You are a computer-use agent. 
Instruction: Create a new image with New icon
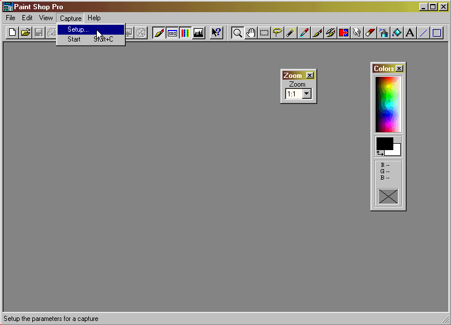tap(12, 32)
